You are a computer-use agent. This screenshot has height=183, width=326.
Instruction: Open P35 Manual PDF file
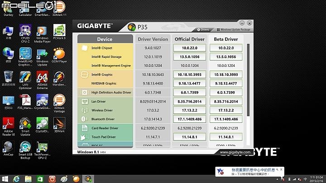pos(25,102)
